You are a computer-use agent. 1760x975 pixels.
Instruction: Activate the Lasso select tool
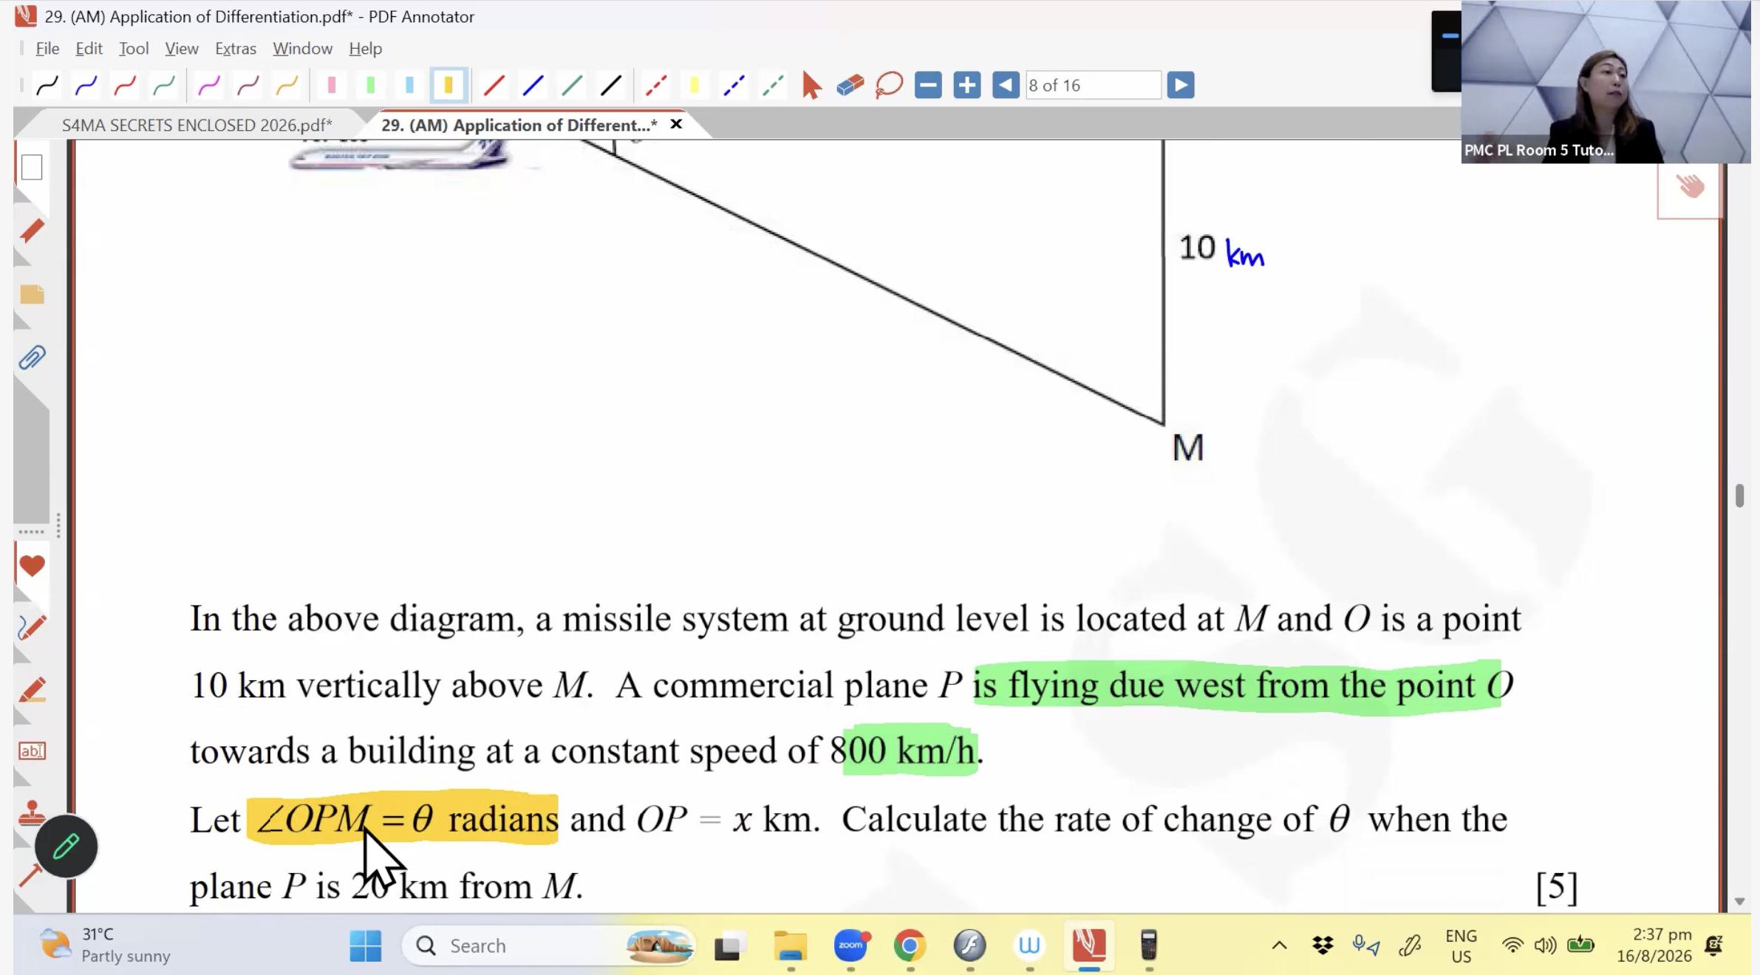point(889,86)
